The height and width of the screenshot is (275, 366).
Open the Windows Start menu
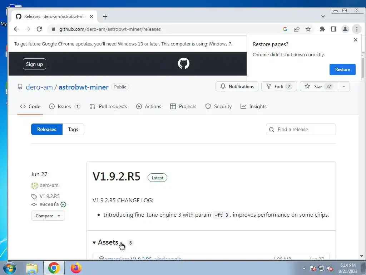(10, 268)
